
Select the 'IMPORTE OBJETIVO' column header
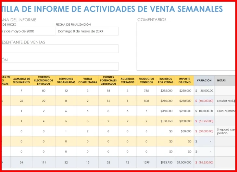pos(184,80)
